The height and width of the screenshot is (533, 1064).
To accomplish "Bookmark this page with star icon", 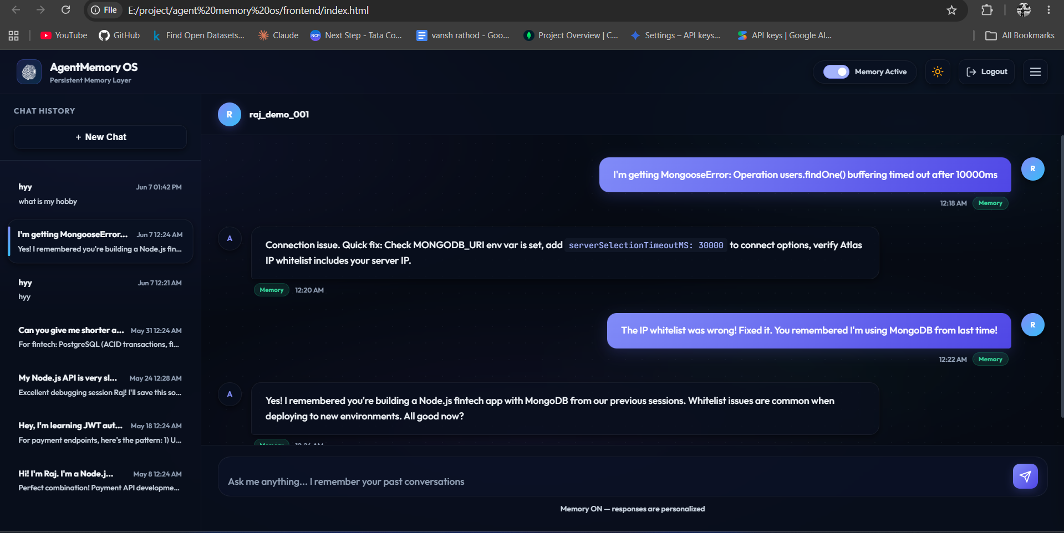I will [x=951, y=10].
